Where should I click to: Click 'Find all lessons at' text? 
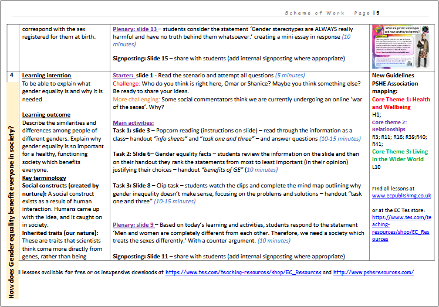click(393, 189)
